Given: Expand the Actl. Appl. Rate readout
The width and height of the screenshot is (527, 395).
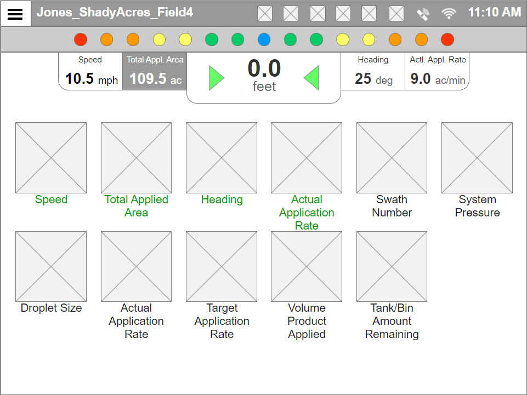Looking at the screenshot, I should click(x=437, y=71).
